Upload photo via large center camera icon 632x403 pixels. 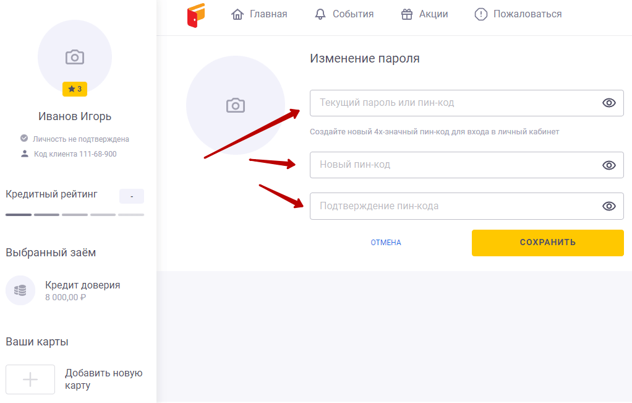[236, 105]
